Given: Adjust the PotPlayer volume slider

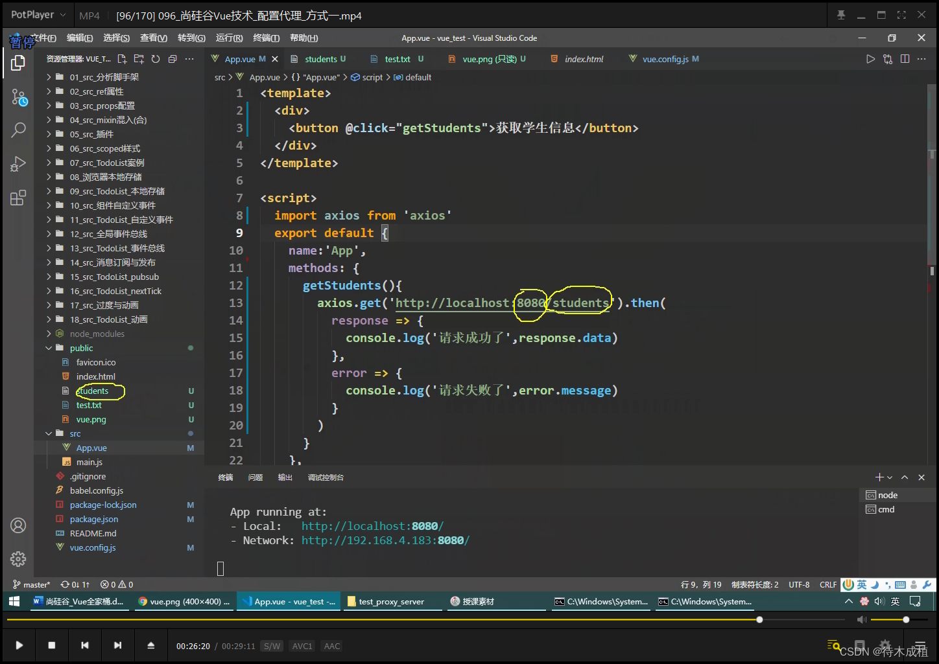Looking at the screenshot, I should 900,620.
